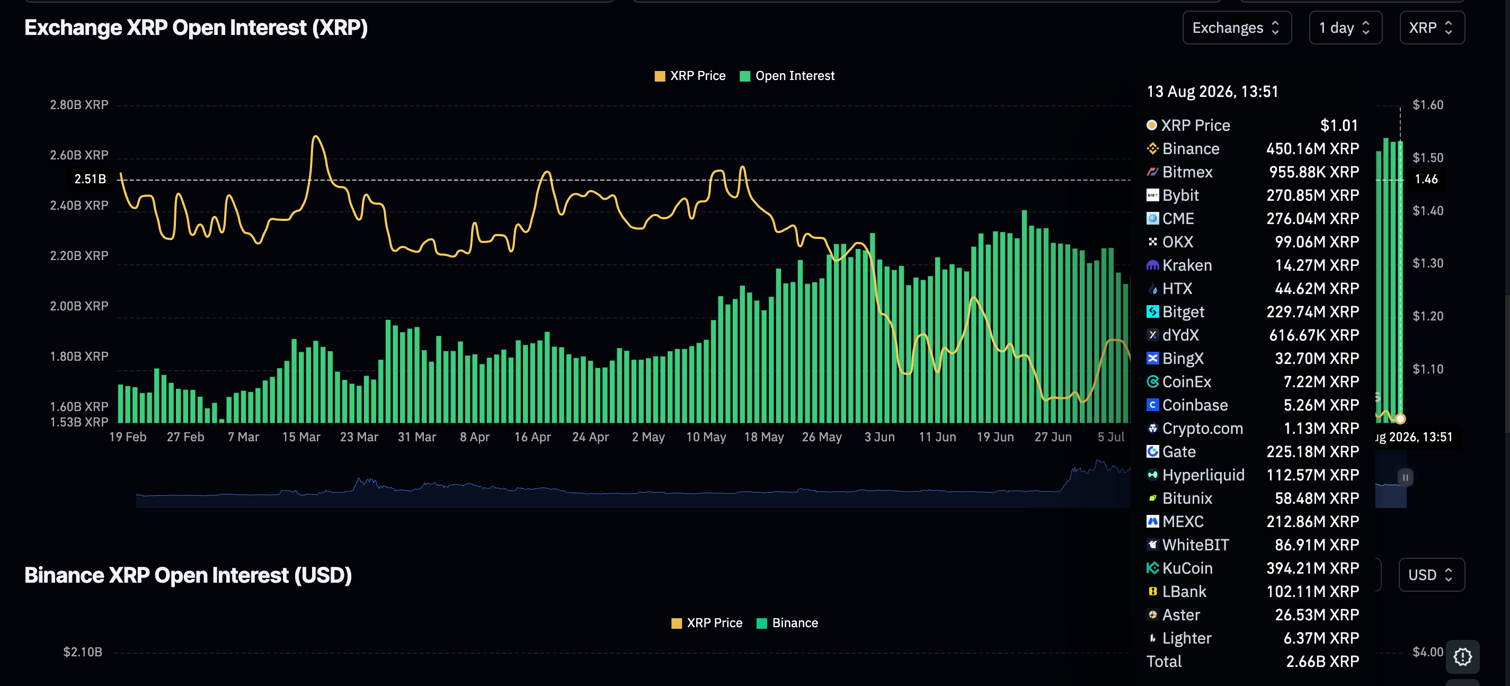Screen dimensions: 1510x686
Task: Grab the navigator range handle with pause grip
Action: 1405,477
